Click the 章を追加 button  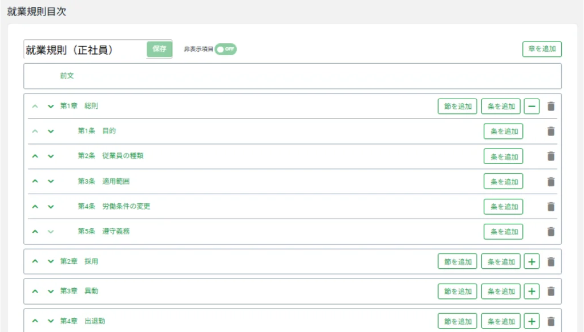click(542, 49)
